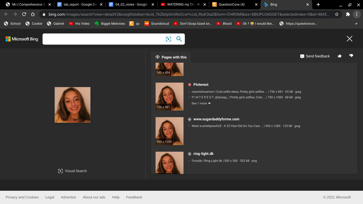Click the Visual Search button below image
The width and height of the screenshot is (363, 204).
[x=73, y=171]
